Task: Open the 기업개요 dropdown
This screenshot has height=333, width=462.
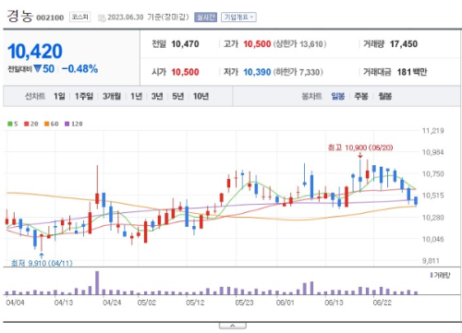Action: 238,18
